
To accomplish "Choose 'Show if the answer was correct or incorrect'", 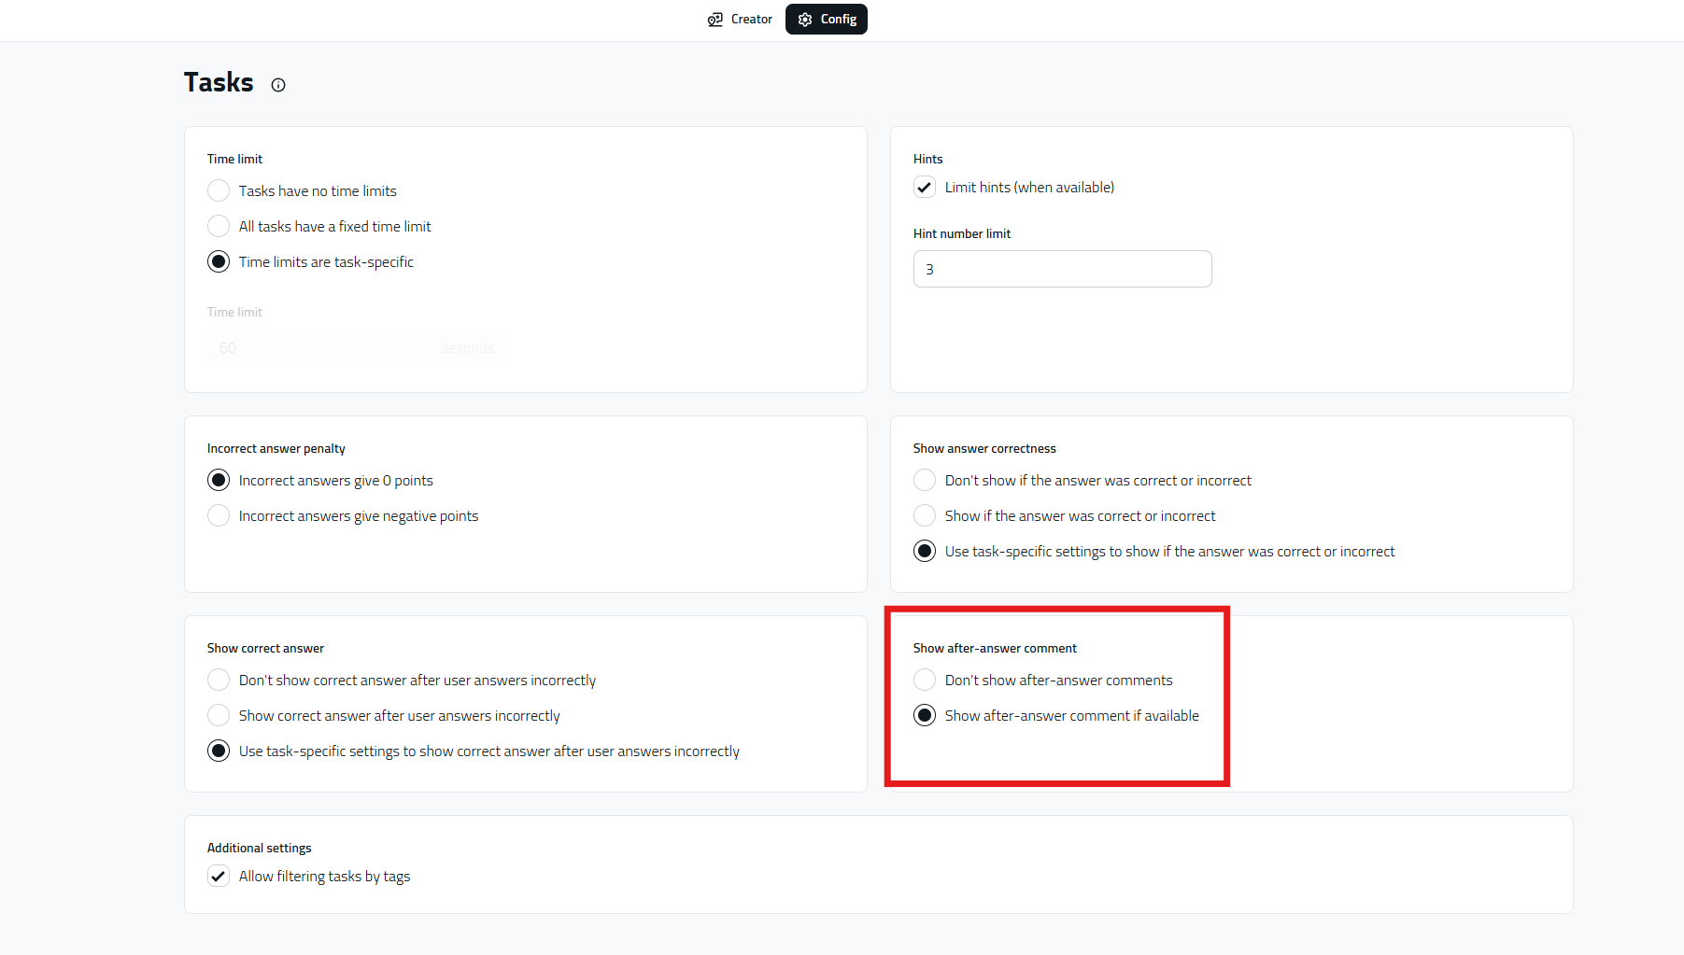I will point(925,516).
